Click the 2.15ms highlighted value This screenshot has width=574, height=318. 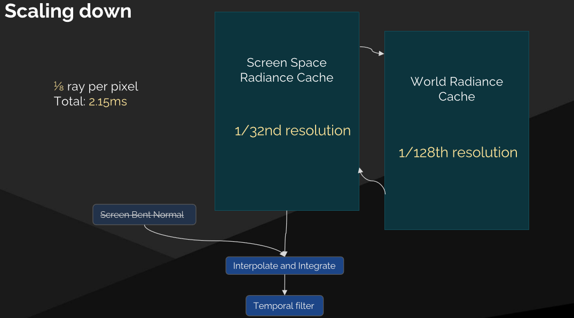coord(108,101)
